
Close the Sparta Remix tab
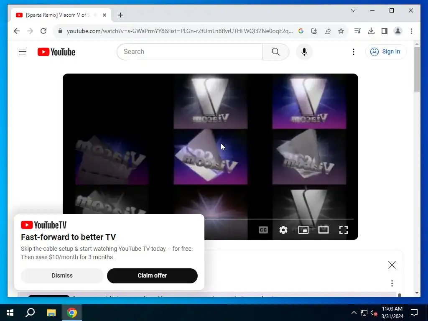pos(104,15)
